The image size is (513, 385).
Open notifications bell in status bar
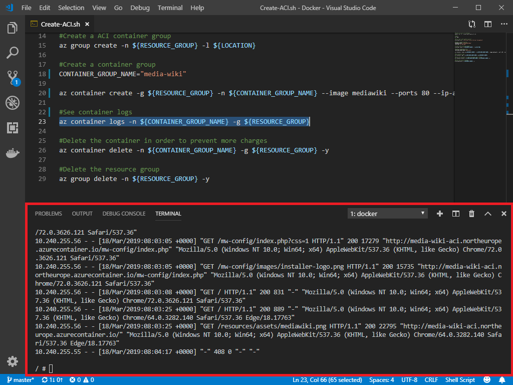click(x=501, y=380)
